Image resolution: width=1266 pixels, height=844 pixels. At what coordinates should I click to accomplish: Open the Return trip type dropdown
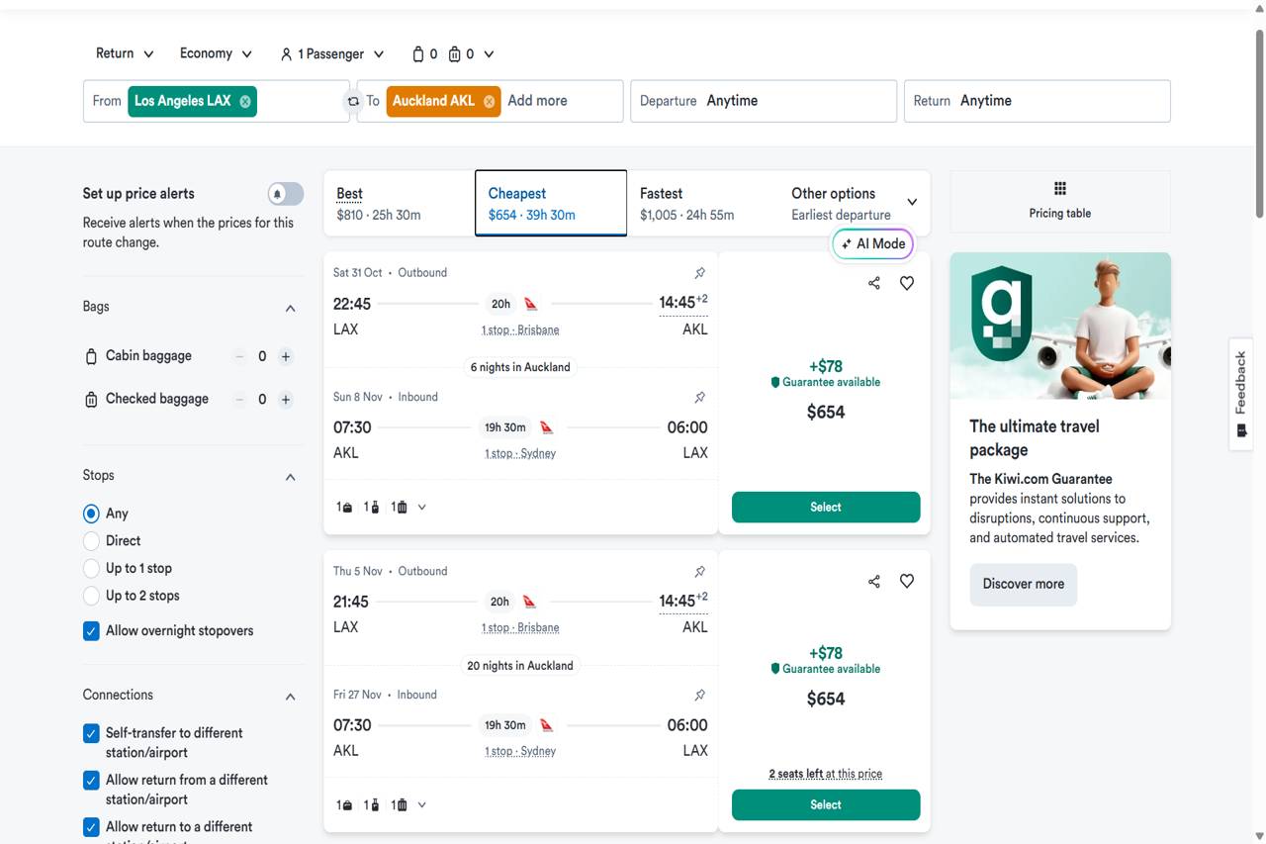(x=125, y=53)
